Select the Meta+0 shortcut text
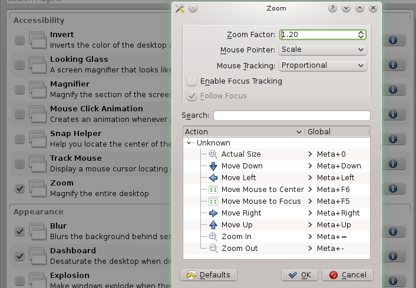416x288 pixels. [331, 154]
